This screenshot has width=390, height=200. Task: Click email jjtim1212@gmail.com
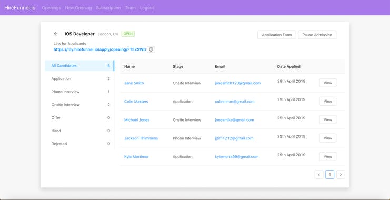[x=234, y=138]
